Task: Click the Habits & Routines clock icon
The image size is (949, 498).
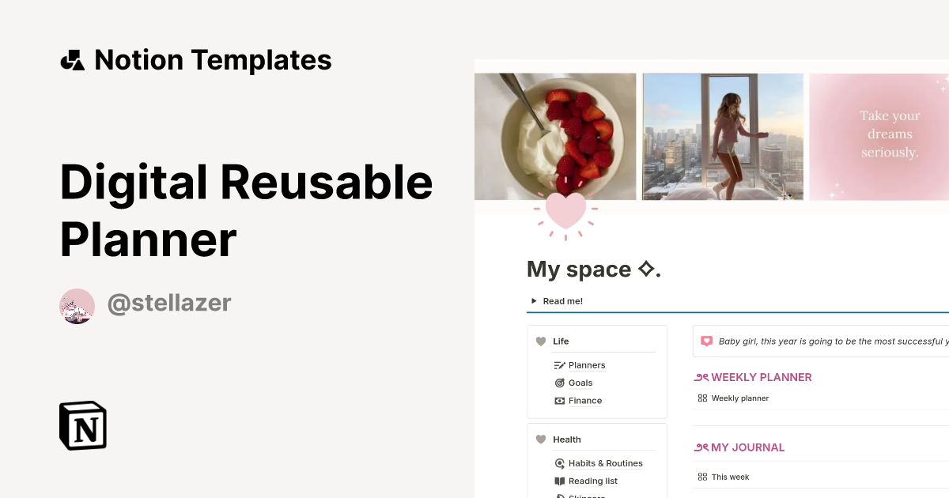Action: point(560,463)
